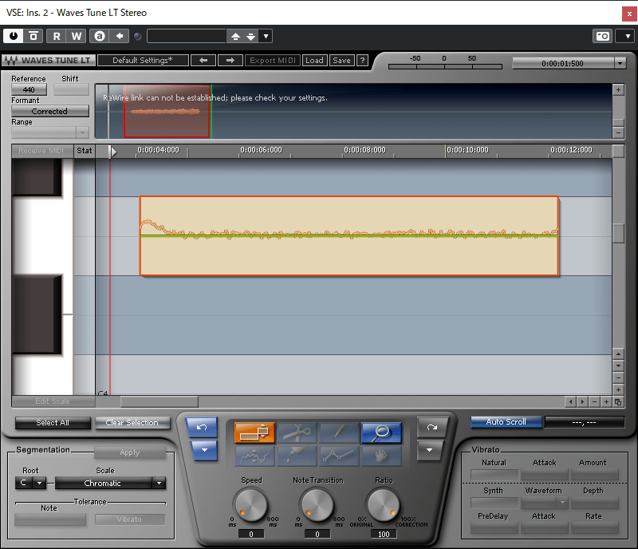Click the Waves Tune LT logo
The height and width of the screenshot is (549, 638).
tap(49, 61)
